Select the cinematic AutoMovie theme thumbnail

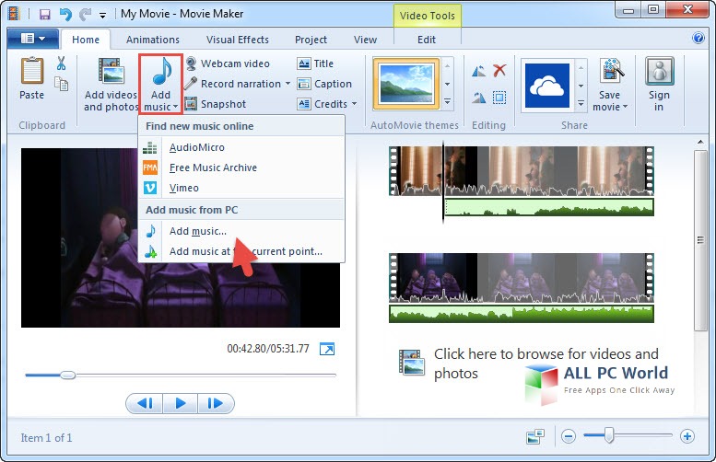[x=406, y=84]
